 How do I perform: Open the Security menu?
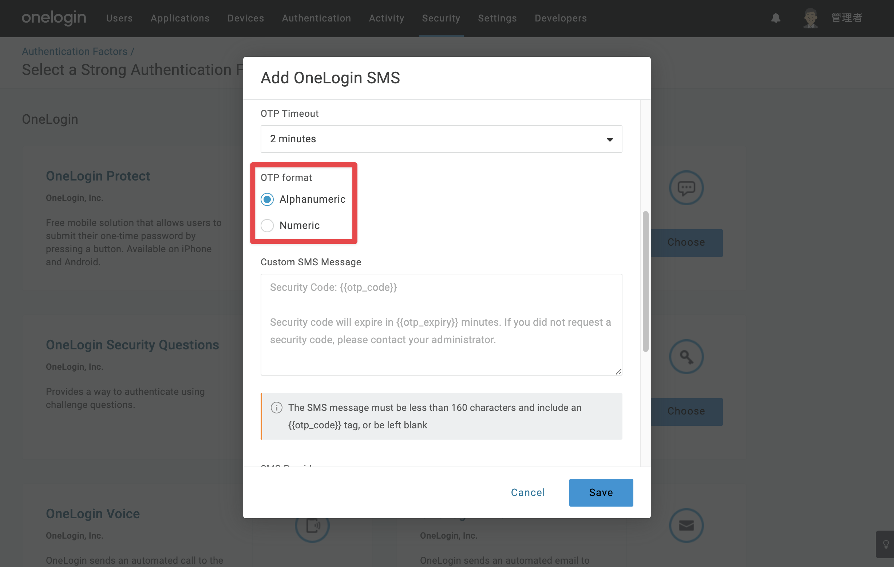tap(441, 18)
